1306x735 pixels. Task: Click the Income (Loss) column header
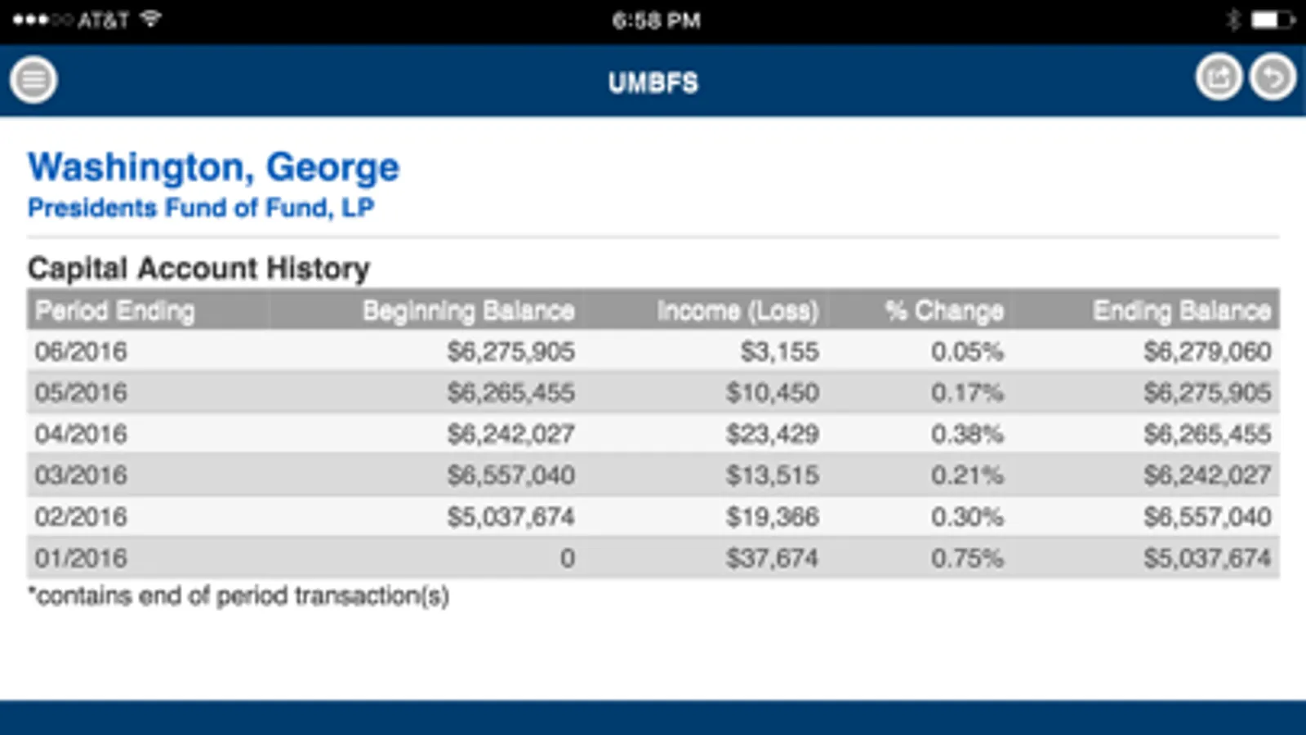pyautogui.click(x=738, y=310)
